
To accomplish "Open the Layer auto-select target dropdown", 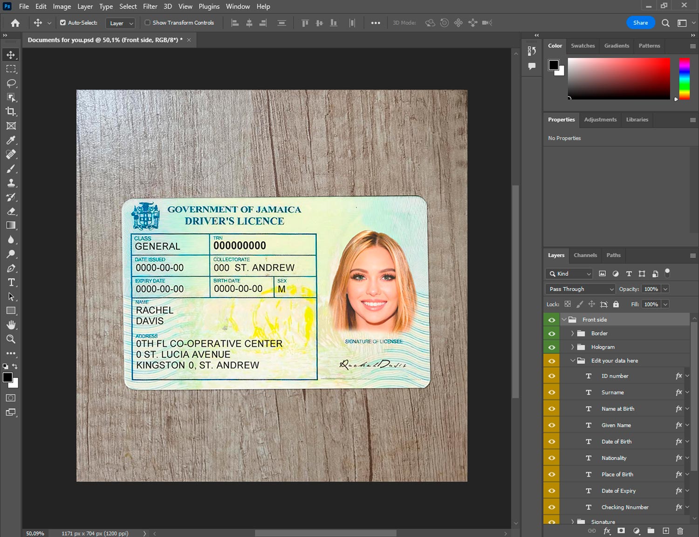I will [x=121, y=23].
